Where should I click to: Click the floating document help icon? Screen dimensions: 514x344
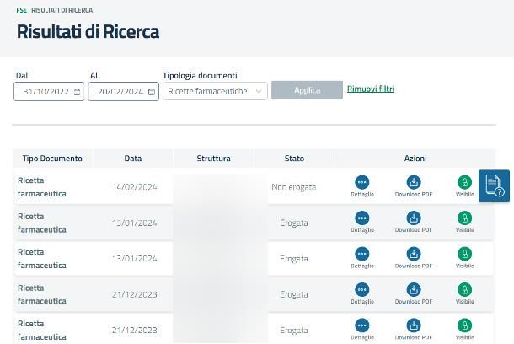click(494, 185)
